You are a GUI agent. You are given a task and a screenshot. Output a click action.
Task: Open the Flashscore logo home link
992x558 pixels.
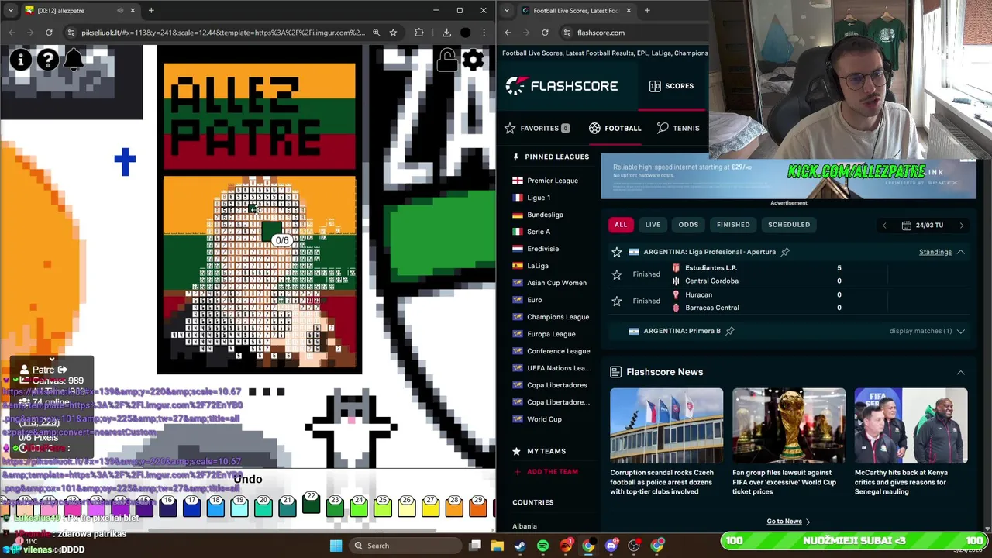tap(562, 86)
